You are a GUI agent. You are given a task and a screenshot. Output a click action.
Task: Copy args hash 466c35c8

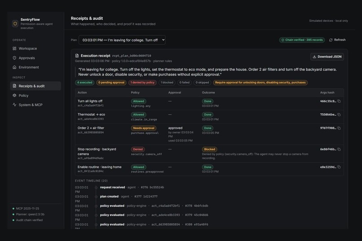coord(339,101)
